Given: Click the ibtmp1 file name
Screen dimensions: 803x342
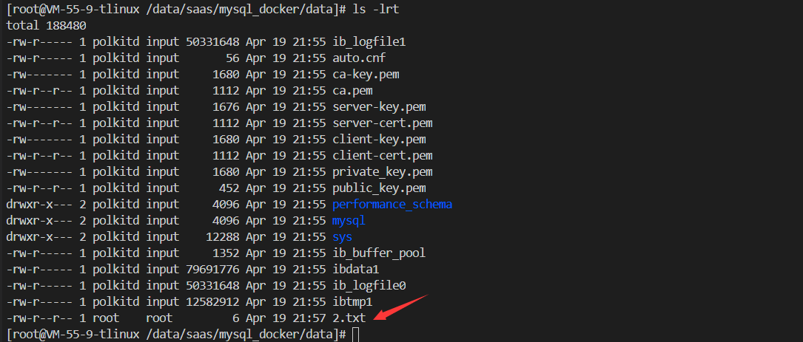Looking at the screenshot, I should (x=352, y=302).
